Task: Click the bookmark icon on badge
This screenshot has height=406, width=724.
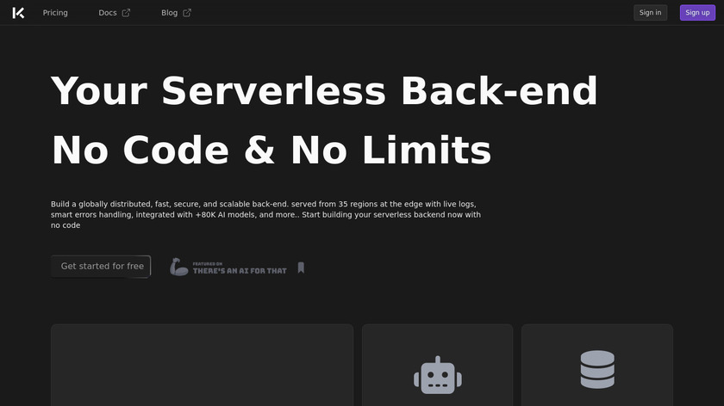Action: pyautogui.click(x=301, y=268)
